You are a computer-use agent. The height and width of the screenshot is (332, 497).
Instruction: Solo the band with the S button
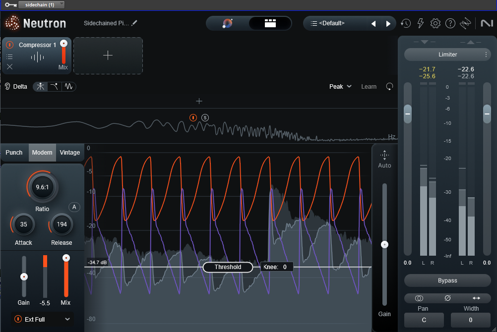coord(205,118)
